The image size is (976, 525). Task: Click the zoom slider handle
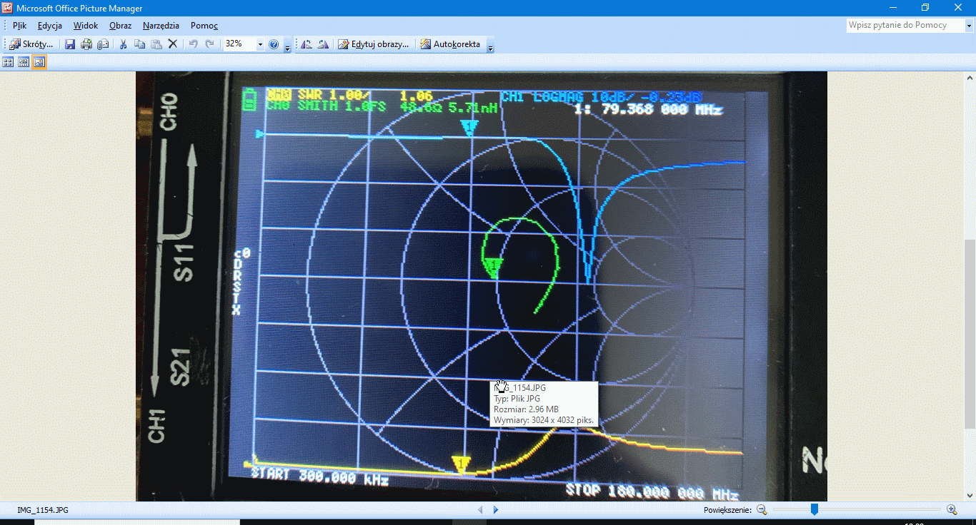pyautogui.click(x=814, y=509)
